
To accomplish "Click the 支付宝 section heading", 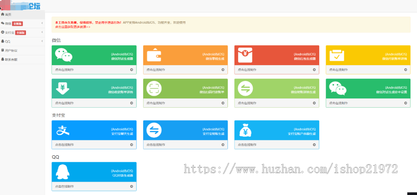I will click(58, 116).
